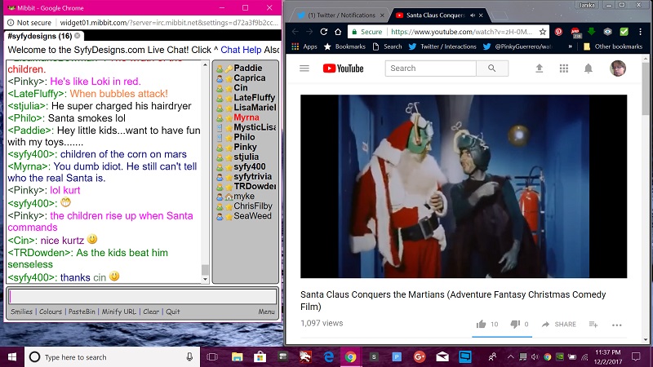
Task: Open Search bookmark
Action: [387, 46]
